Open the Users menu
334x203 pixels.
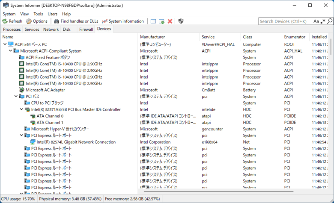click(x=52, y=14)
